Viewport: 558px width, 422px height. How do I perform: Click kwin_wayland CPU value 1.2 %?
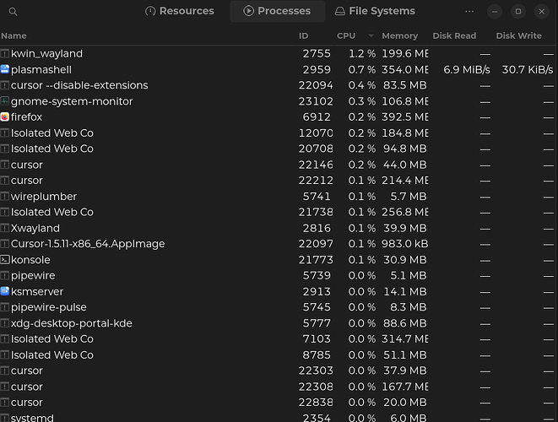362,54
